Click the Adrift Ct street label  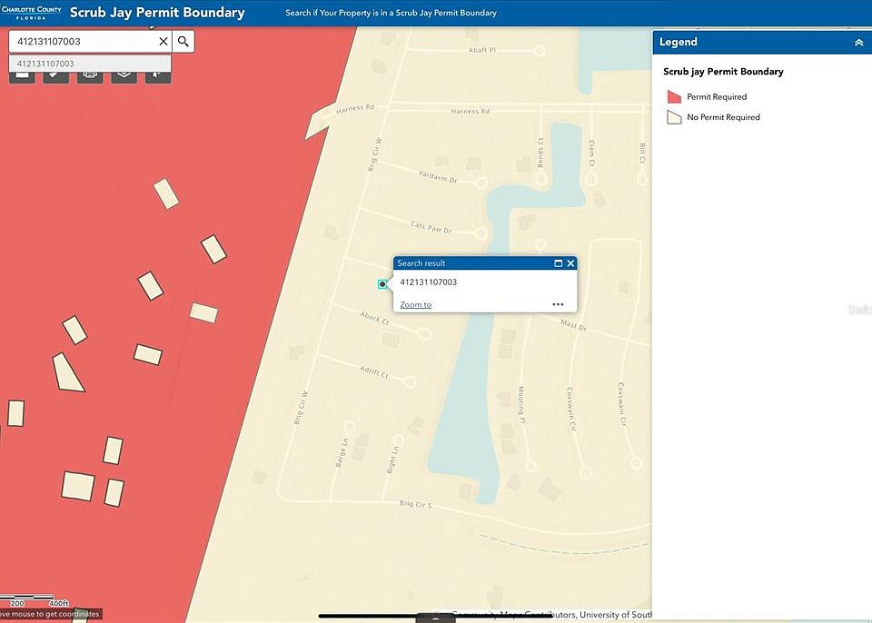coord(373,371)
